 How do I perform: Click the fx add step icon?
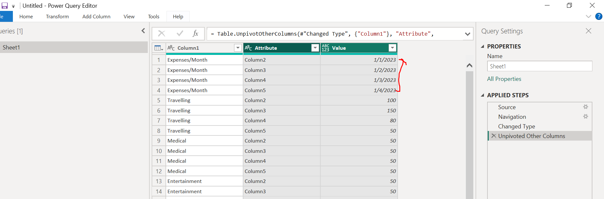[195, 34]
